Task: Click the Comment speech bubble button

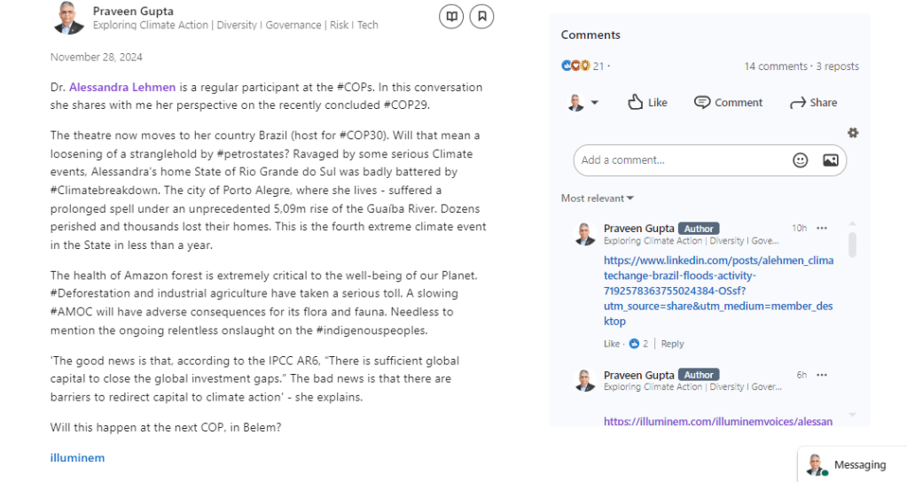Action: pyautogui.click(x=728, y=103)
